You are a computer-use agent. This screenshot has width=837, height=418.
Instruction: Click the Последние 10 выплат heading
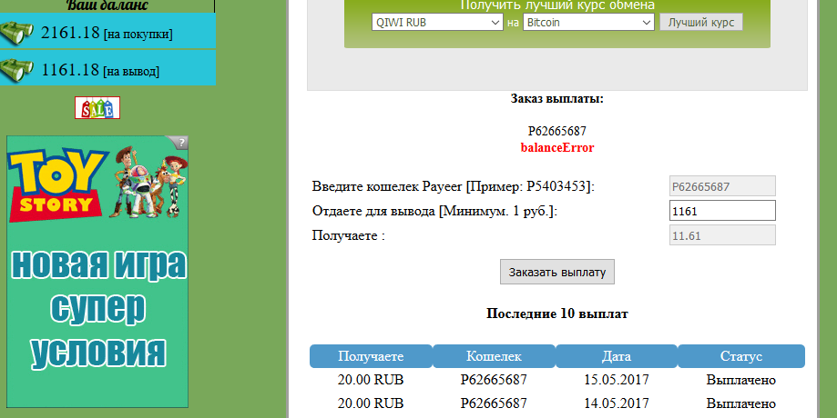pos(556,313)
